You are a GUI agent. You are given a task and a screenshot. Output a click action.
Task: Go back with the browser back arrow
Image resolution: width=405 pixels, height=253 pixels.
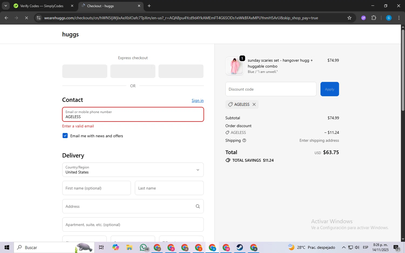coord(6,18)
